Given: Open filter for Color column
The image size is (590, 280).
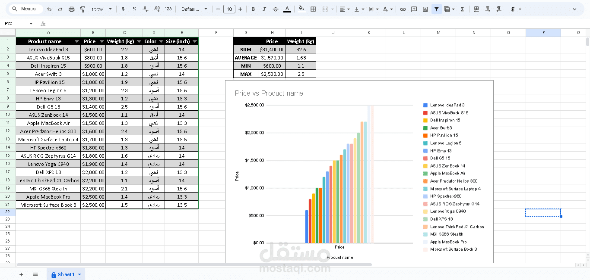Looking at the screenshot, I should [x=161, y=41].
